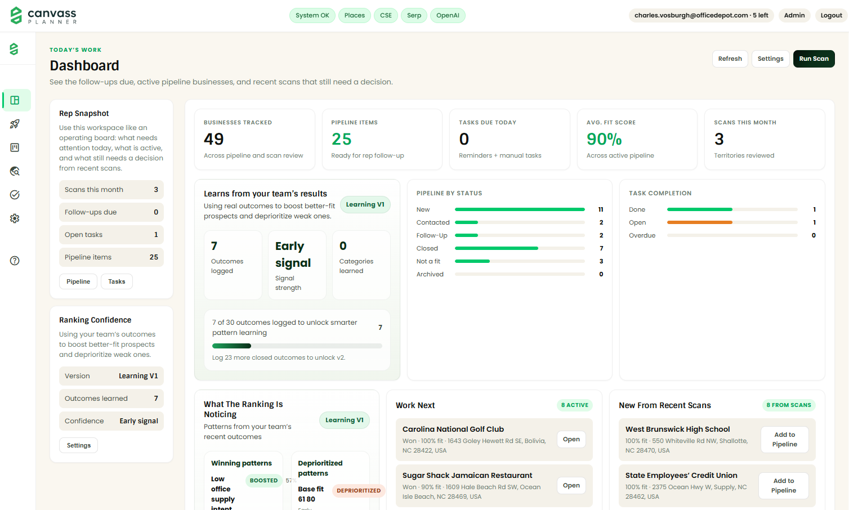Click the Pipeline button in Rep Snapshot

coord(78,281)
